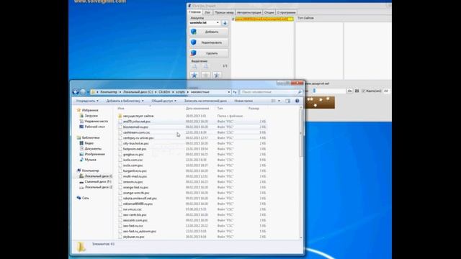Switch to the Главная tab in ClickEm

(x=194, y=12)
